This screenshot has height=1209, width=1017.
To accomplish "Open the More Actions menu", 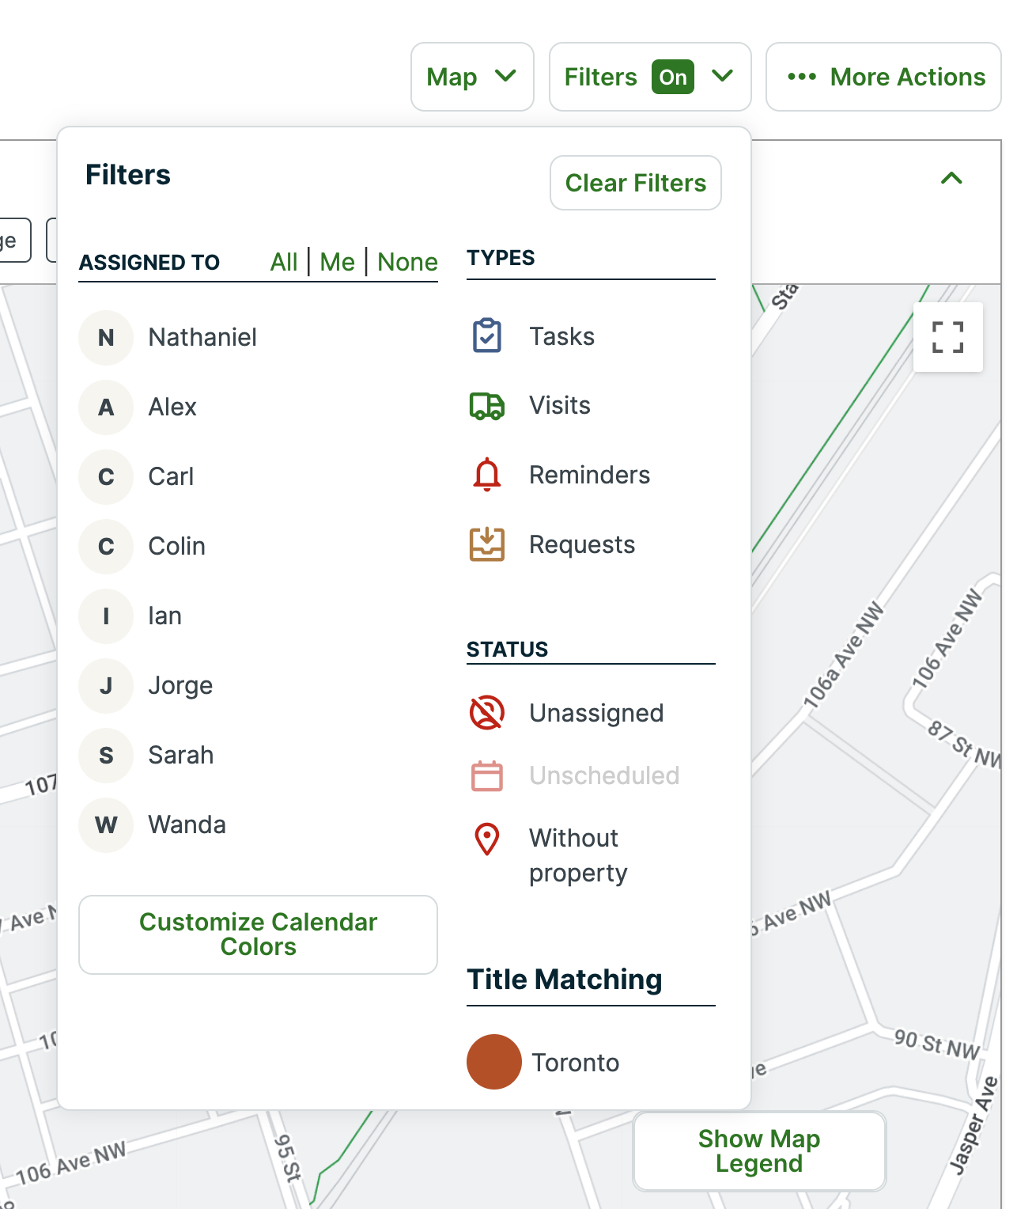I will point(883,77).
